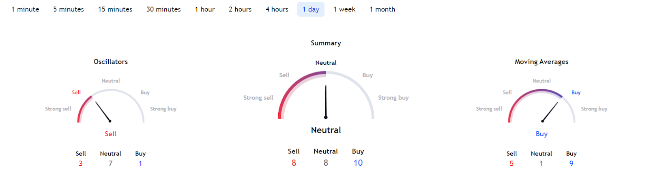
Task: Switch to the 2 hours tab
Action: 240,9
